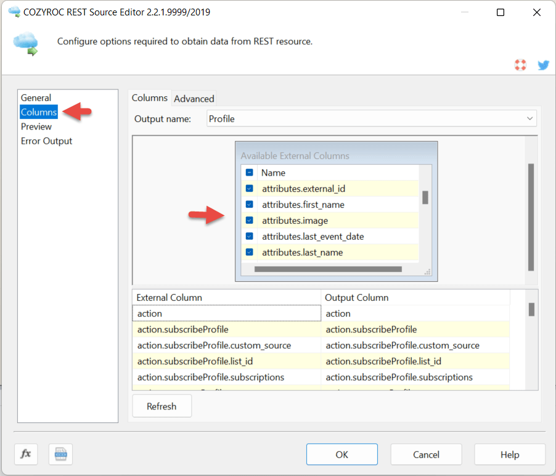The height and width of the screenshot is (476, 556).
Task: Uncheck attributes.last_event_date column
Action: point(249,236)
